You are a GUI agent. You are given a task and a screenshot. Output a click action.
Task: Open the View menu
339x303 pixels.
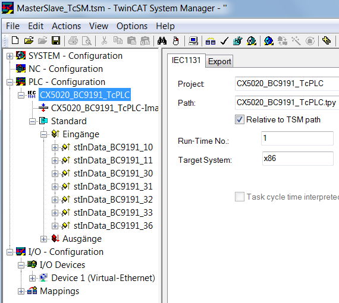pyautogui.click(x=99, y=26)
